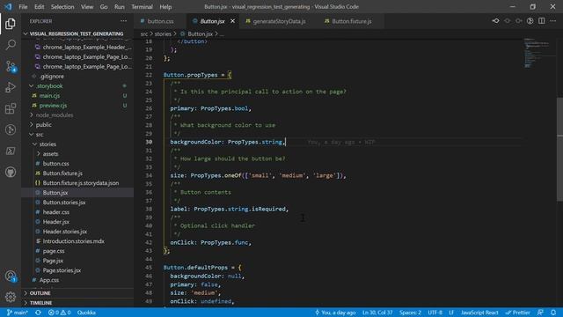This screenshot has width=563, height=317.
Task: Open Source Control view in activity bar
Action: click(11, 66)
